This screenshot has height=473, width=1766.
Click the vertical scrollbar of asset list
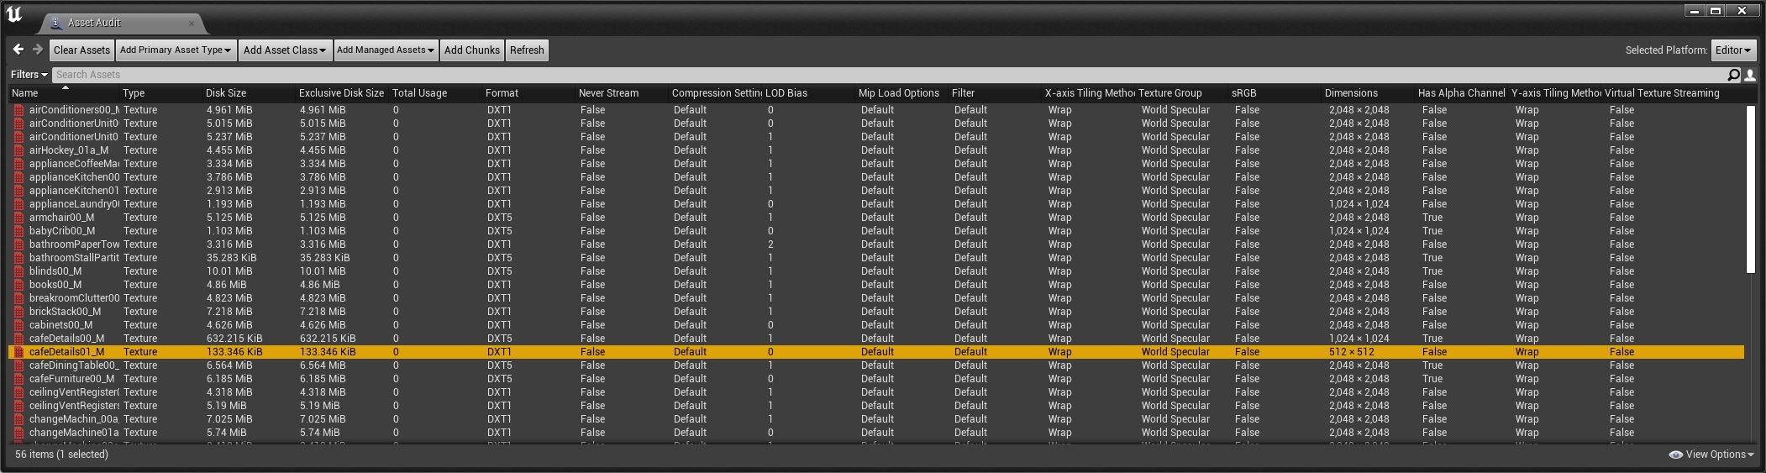(x=1751, y=189)
